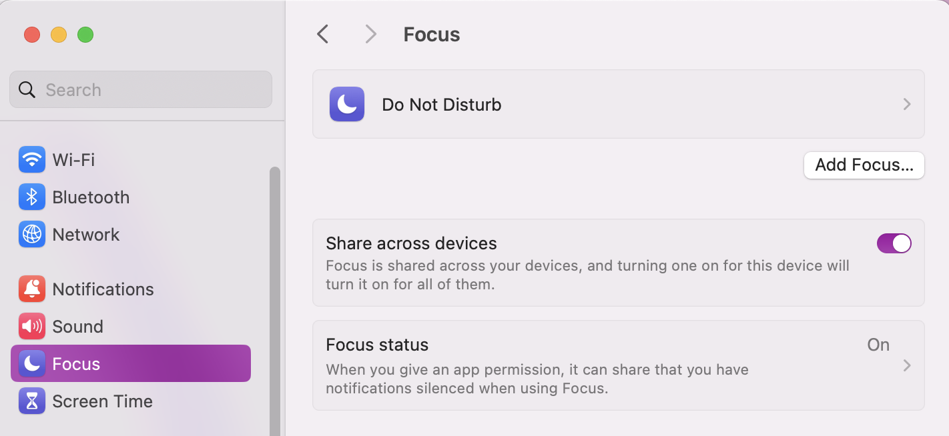Click the Do Not Disturb moon icon
Viewport: 949px width, 436px height.
point(346,104)
